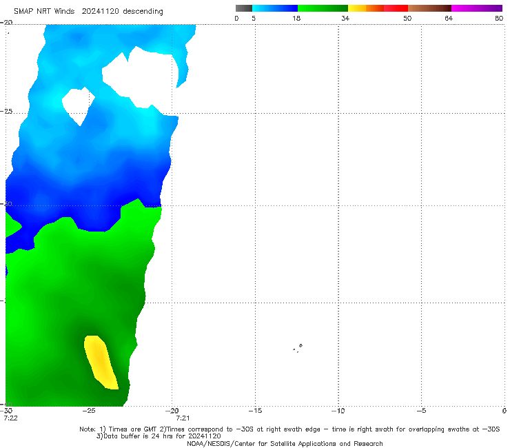The image size is (510, 448).
Task: Click the longitude label '-5' on the bottom axis
Action: coord(421,411)
